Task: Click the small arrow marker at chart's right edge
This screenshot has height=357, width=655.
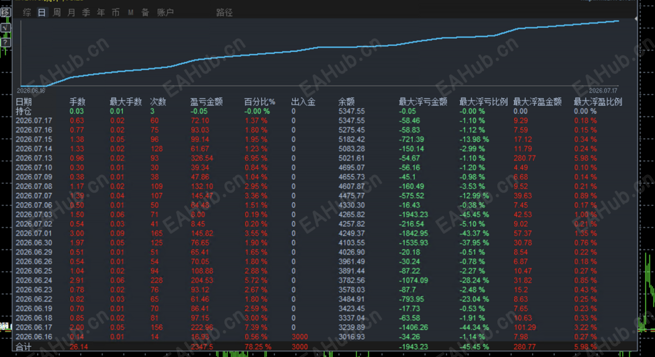Action: tap(635, 19)
